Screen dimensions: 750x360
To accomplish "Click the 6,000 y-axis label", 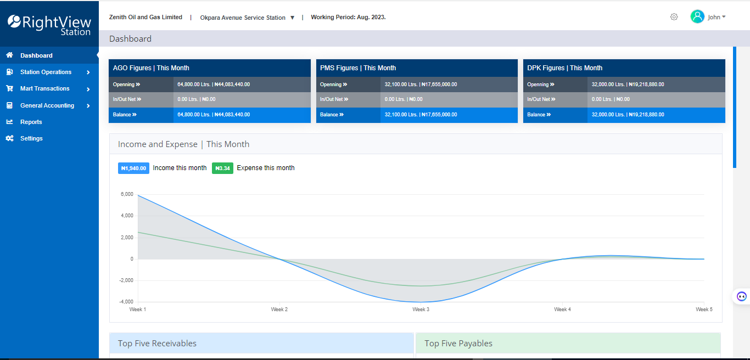I will (126, 194).
